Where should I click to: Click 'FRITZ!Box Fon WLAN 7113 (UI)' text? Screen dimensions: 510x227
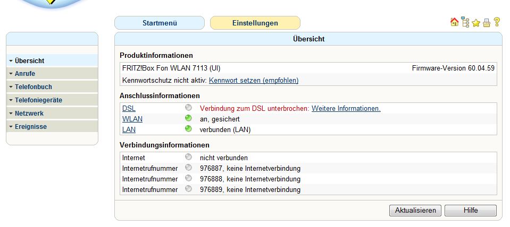pos(171,68)
